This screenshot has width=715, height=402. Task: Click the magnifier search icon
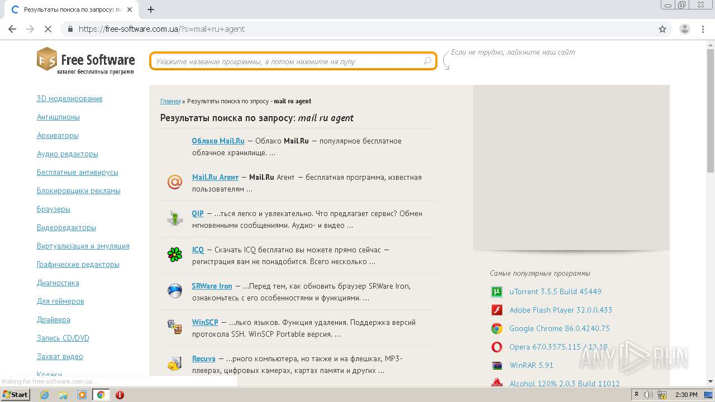[x=427, y=61]
